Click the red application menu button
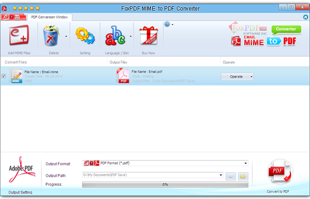310x199 pixels. point(13,17)
